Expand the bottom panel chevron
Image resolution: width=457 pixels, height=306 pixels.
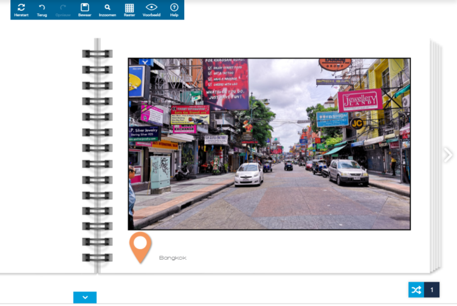click(85, 297)
